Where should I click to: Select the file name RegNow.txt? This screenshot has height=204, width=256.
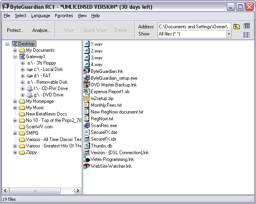coord(102,119)
